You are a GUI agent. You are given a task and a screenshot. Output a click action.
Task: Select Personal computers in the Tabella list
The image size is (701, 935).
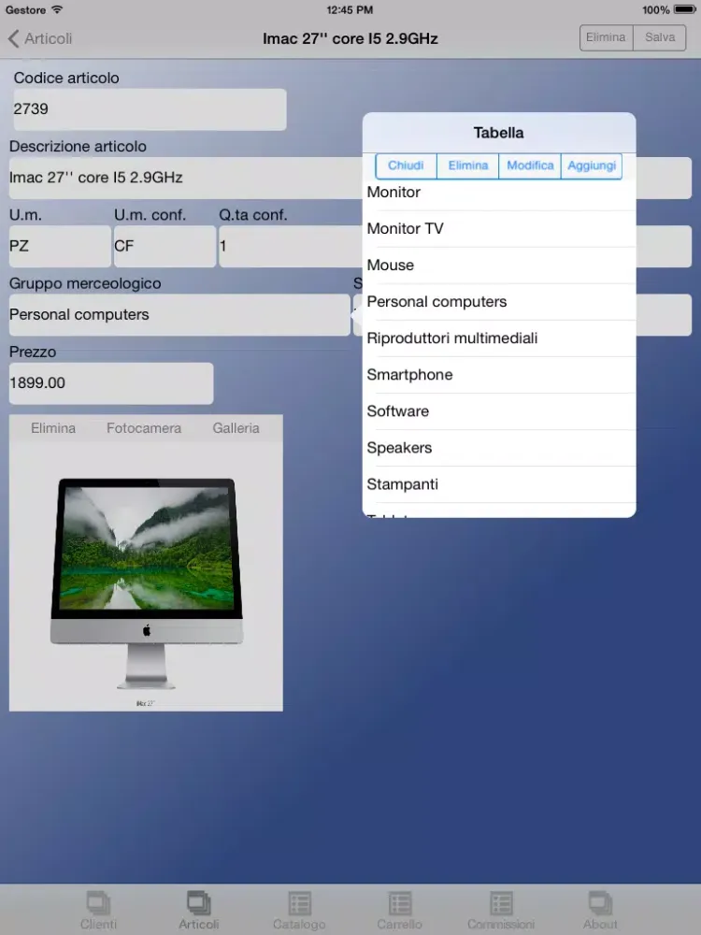click(x=499, y=302)
